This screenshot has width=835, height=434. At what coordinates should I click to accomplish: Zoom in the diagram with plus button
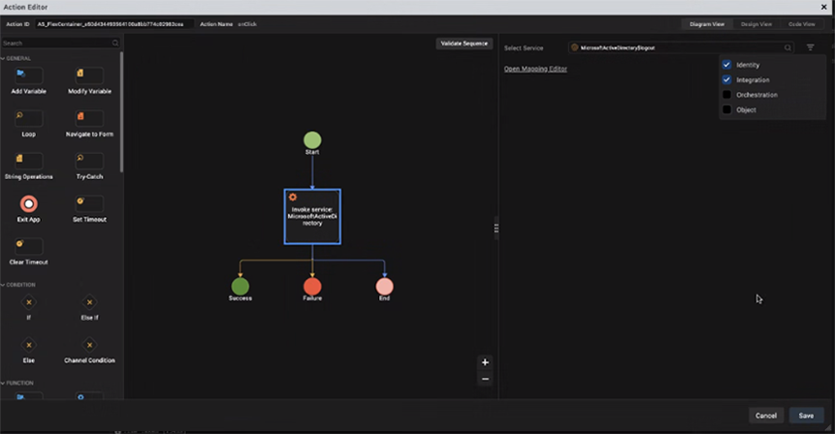[x=485, y=362]
